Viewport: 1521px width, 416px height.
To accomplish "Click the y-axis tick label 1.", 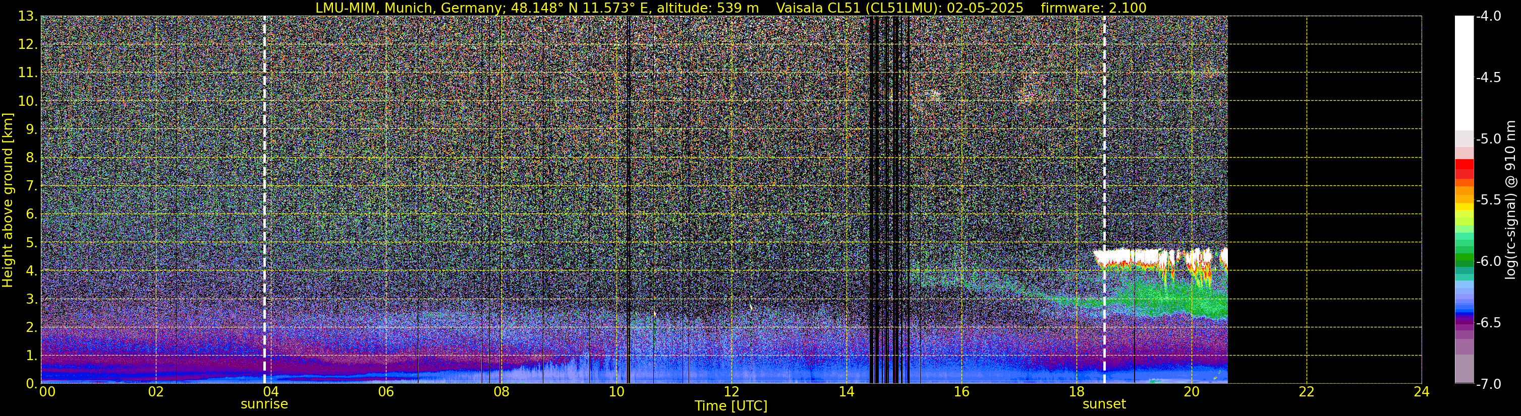I will click(x=32, y=355).
